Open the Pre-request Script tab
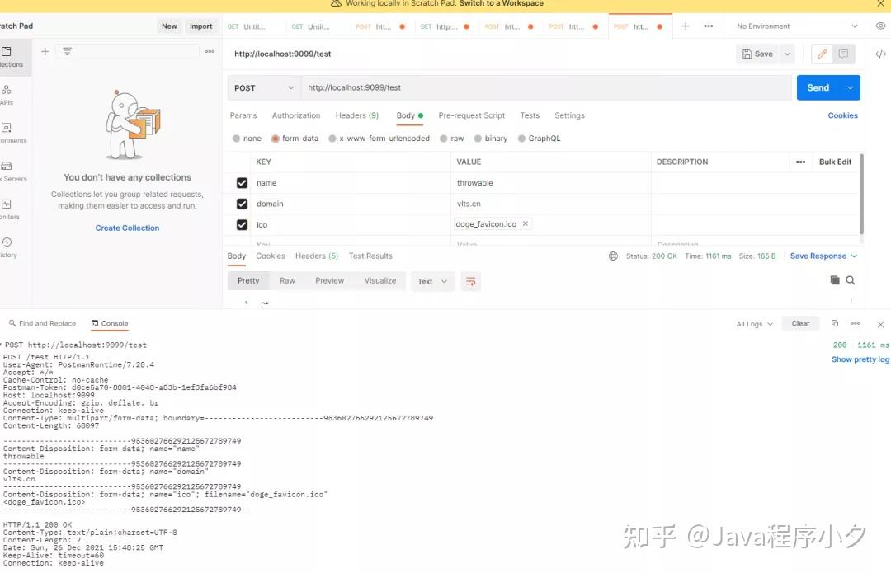Viewport: 891px width, 573px height. click(472, 115)
